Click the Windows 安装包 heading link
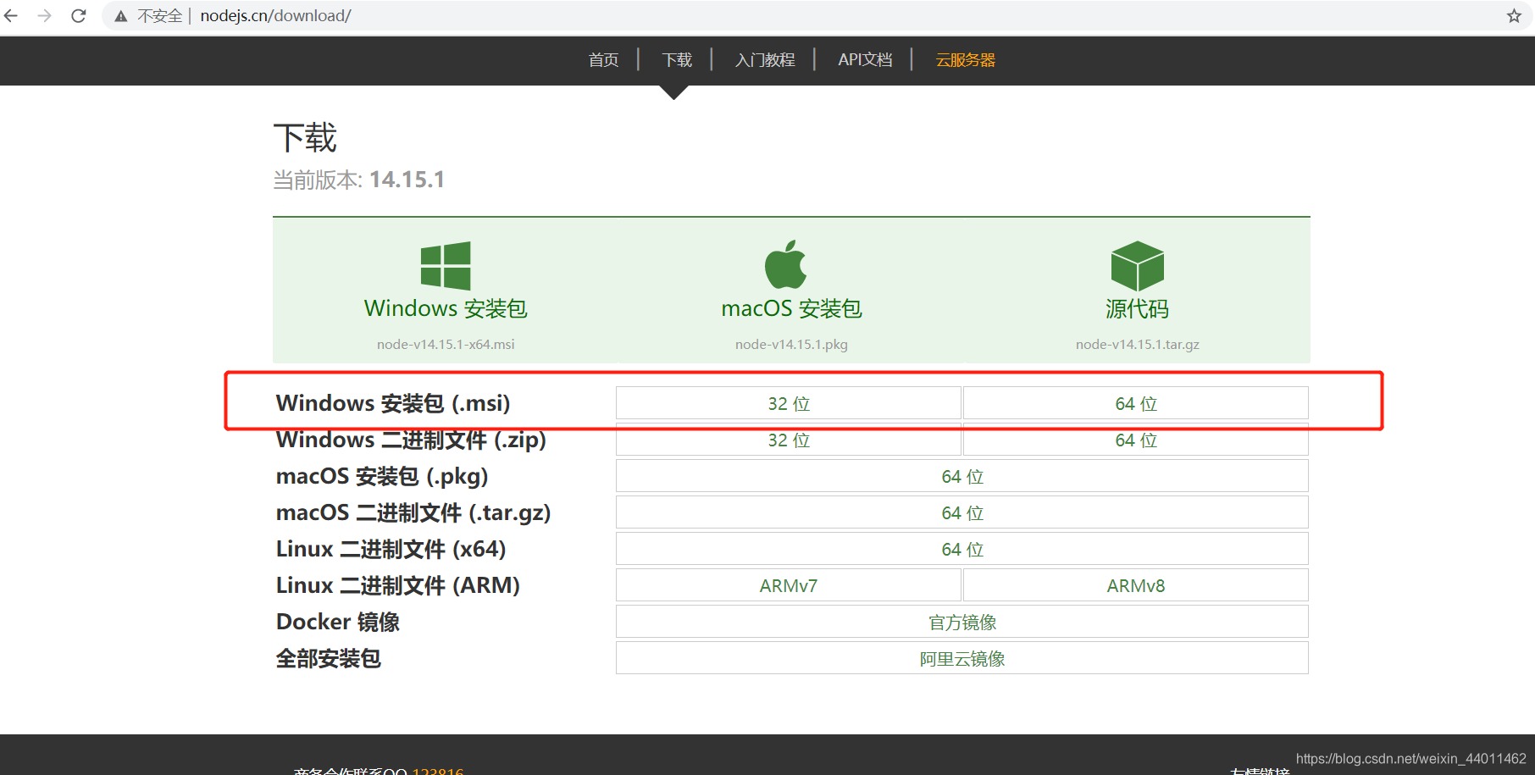The width and height of the screenshot is (1535, 775). tap(446, 308)
